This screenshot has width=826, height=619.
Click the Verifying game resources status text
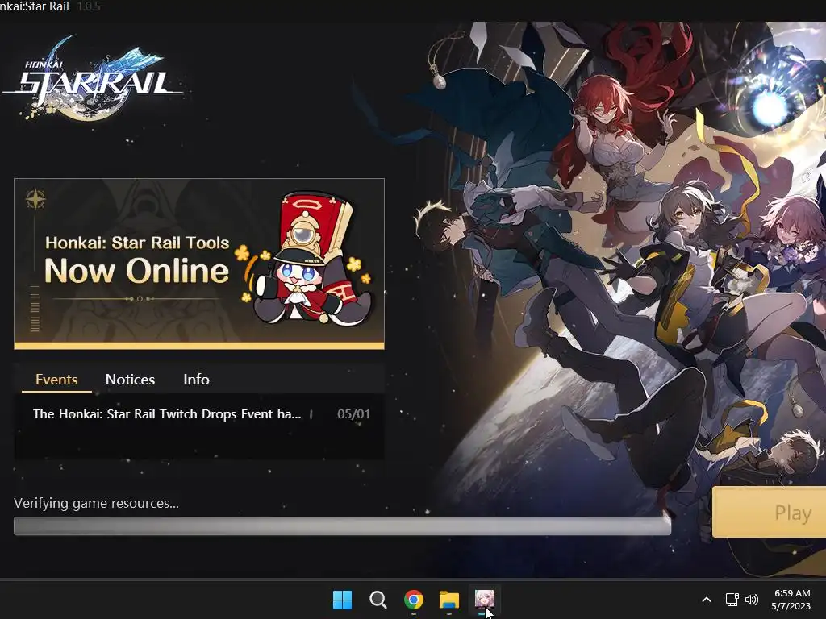tap(97, 503)
